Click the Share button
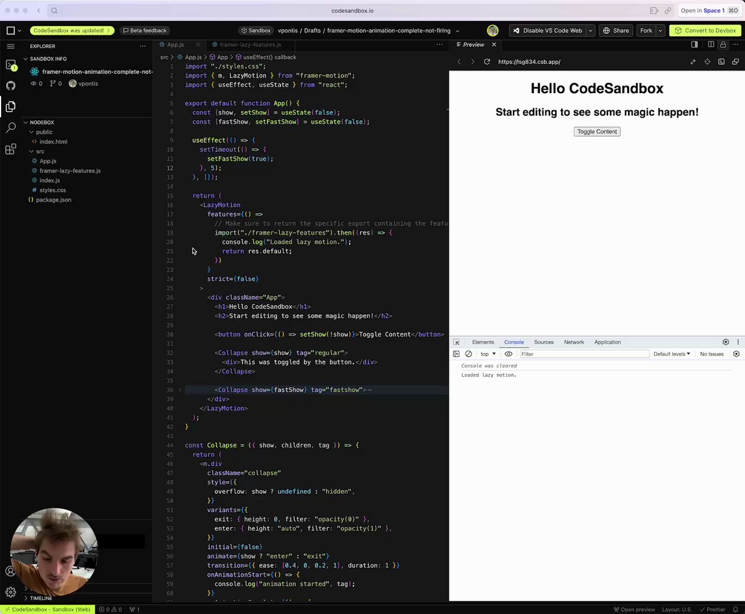Screen dimensions: 745x614 (x=616, y=30)
